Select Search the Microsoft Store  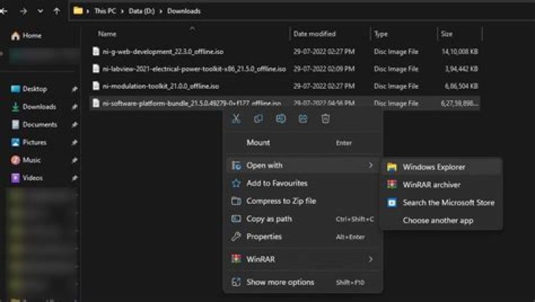pyautogui.click(x=442, y=203)
